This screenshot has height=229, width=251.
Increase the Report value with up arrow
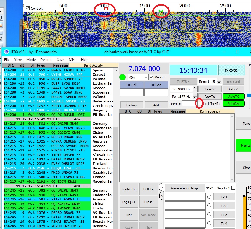[219, 80]
